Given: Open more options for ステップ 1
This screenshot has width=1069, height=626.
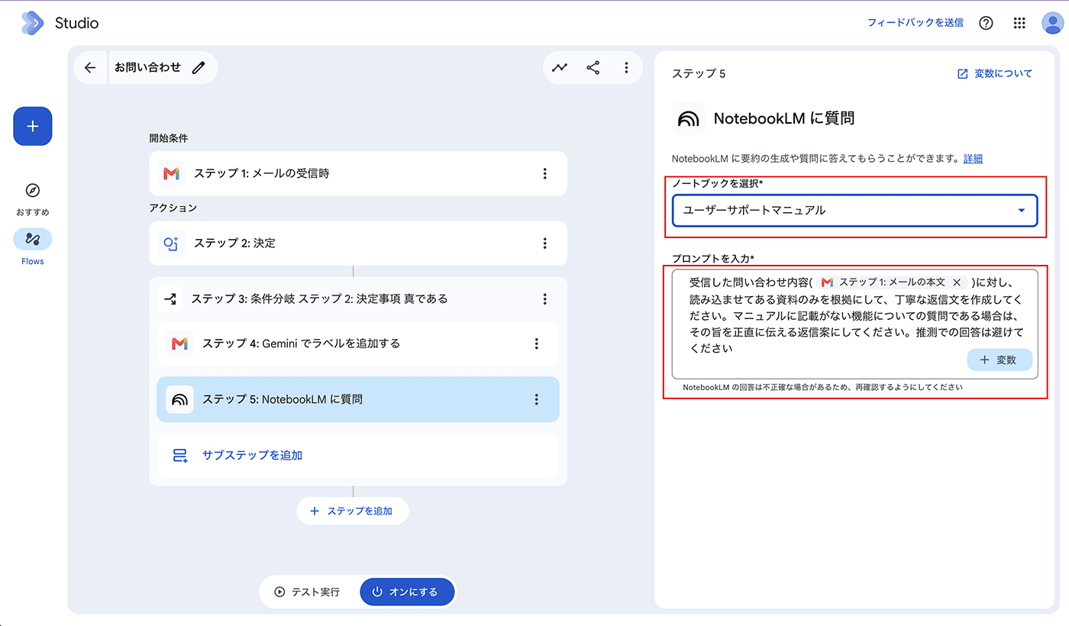Looking at the screenshot, I should (x=544, y=173).
